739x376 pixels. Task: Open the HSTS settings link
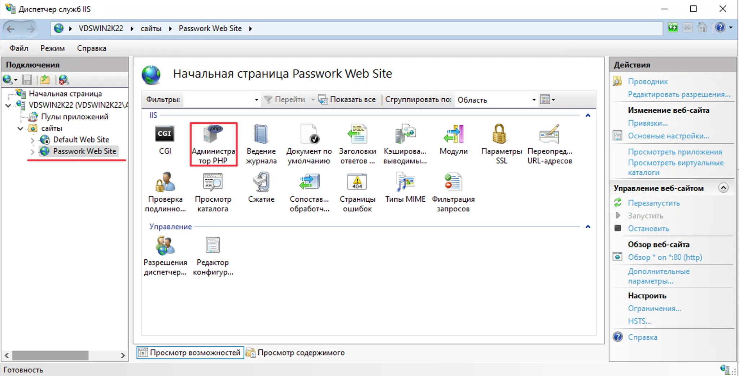click(639, 321)
